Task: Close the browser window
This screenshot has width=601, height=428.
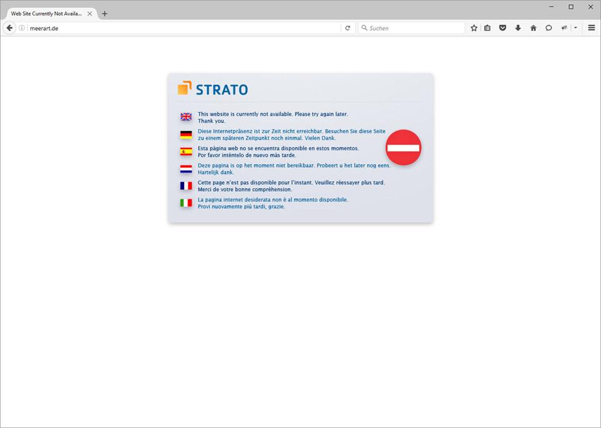Action: [590, 6]
